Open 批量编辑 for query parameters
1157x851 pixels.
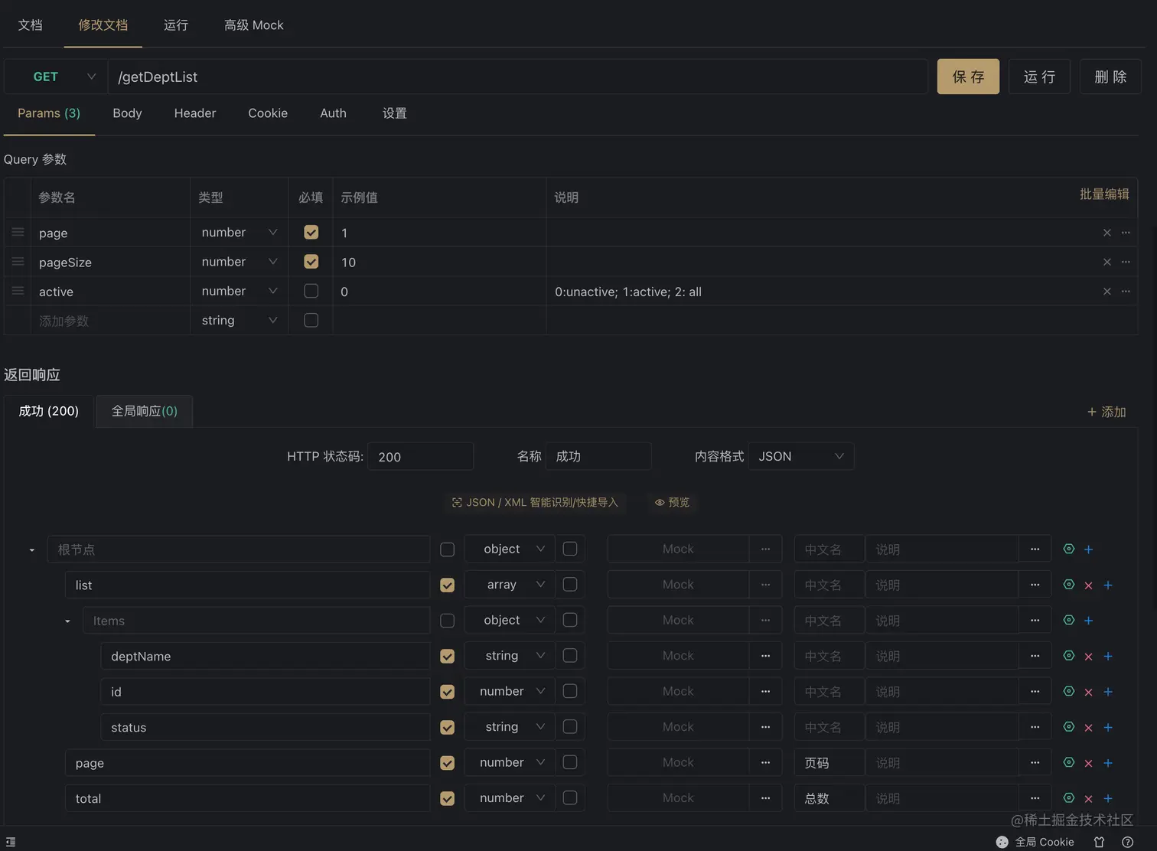(x=1104, y=194)
